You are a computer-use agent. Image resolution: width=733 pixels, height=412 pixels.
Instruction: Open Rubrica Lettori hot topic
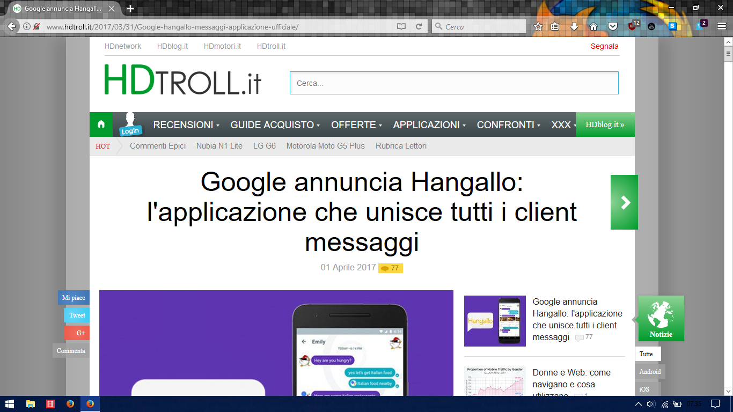coord(401,146)
